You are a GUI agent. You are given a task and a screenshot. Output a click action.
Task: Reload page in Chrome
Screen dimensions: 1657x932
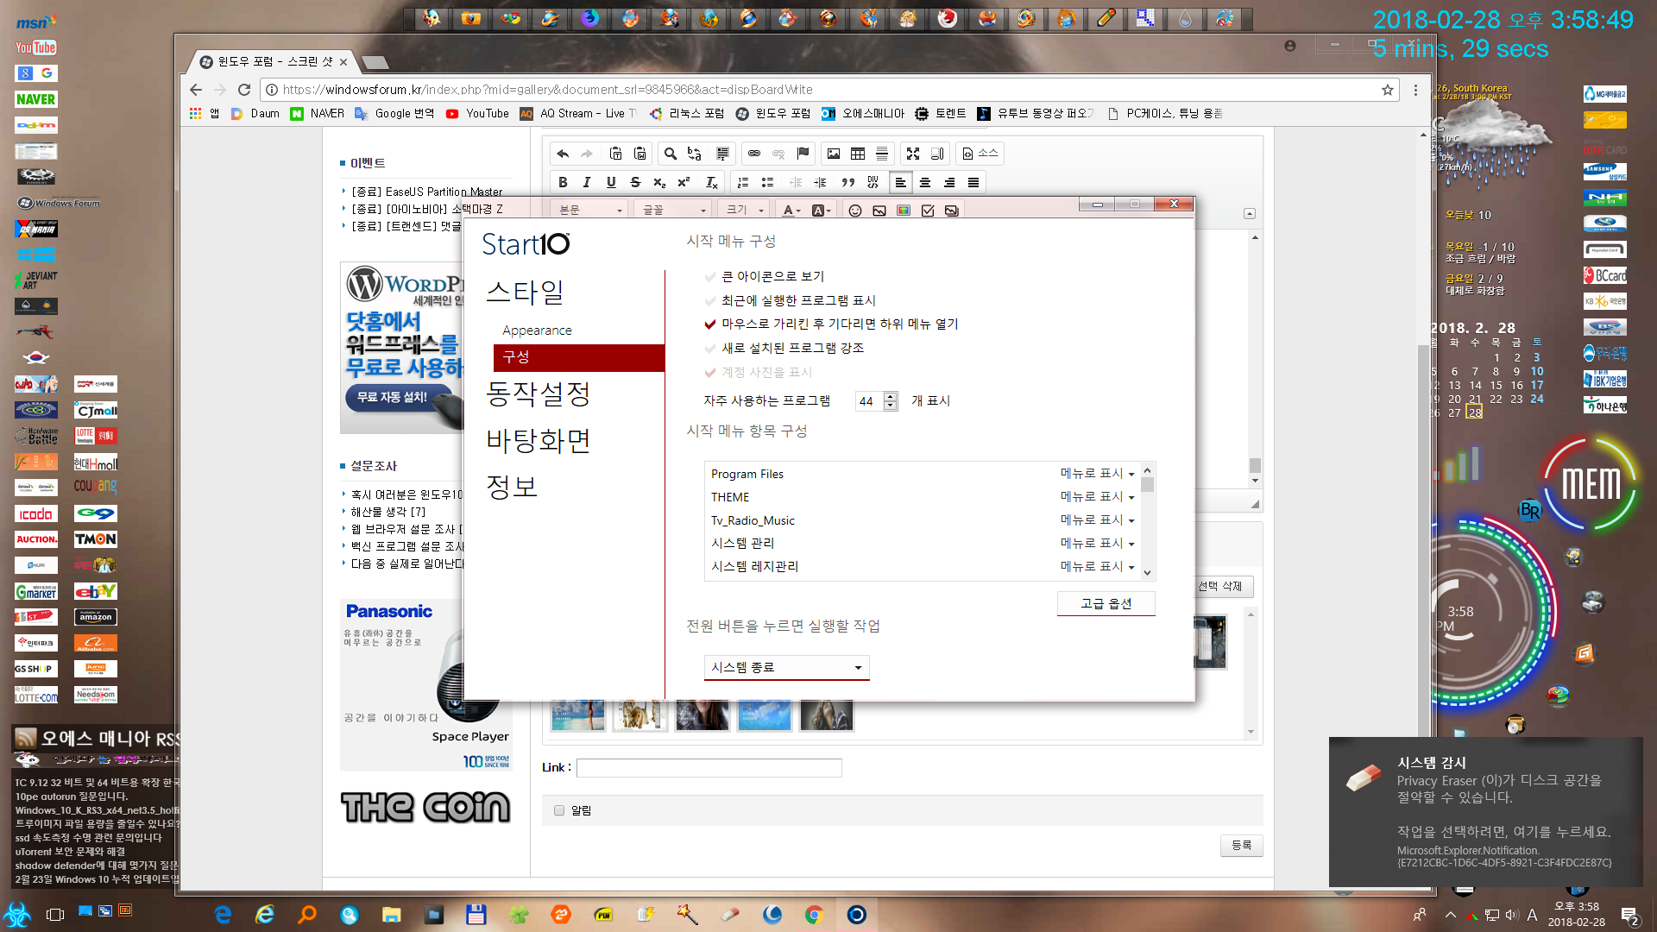[x=244, y=90]
